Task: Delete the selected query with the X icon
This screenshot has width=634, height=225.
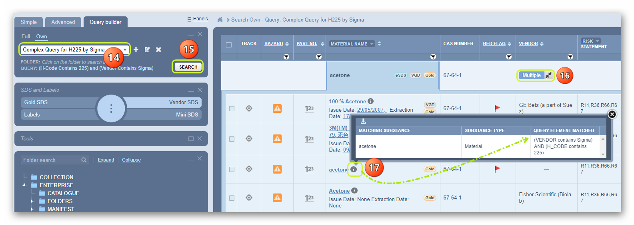Action: pos(158,49)
